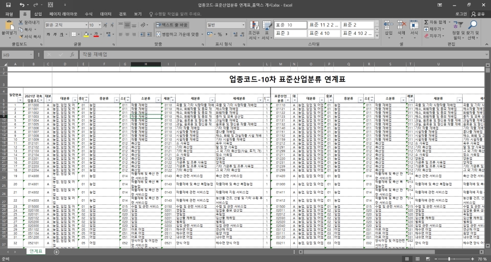Image resolution: width=491 pixels, height=262 pixels.
Task: Undo the last action
Action: (22, 5)
